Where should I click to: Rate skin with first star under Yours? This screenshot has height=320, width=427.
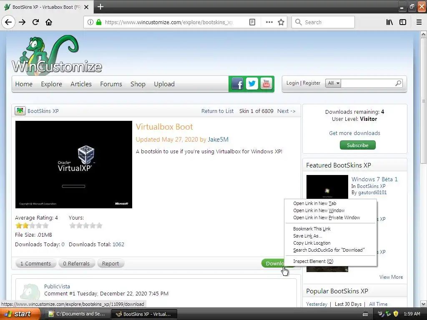pos(73,225)
